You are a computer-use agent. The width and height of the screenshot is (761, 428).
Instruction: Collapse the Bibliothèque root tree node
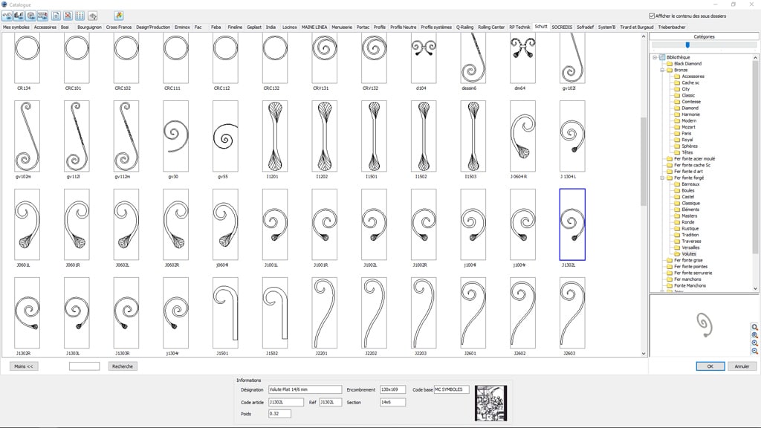click(655, 57)
